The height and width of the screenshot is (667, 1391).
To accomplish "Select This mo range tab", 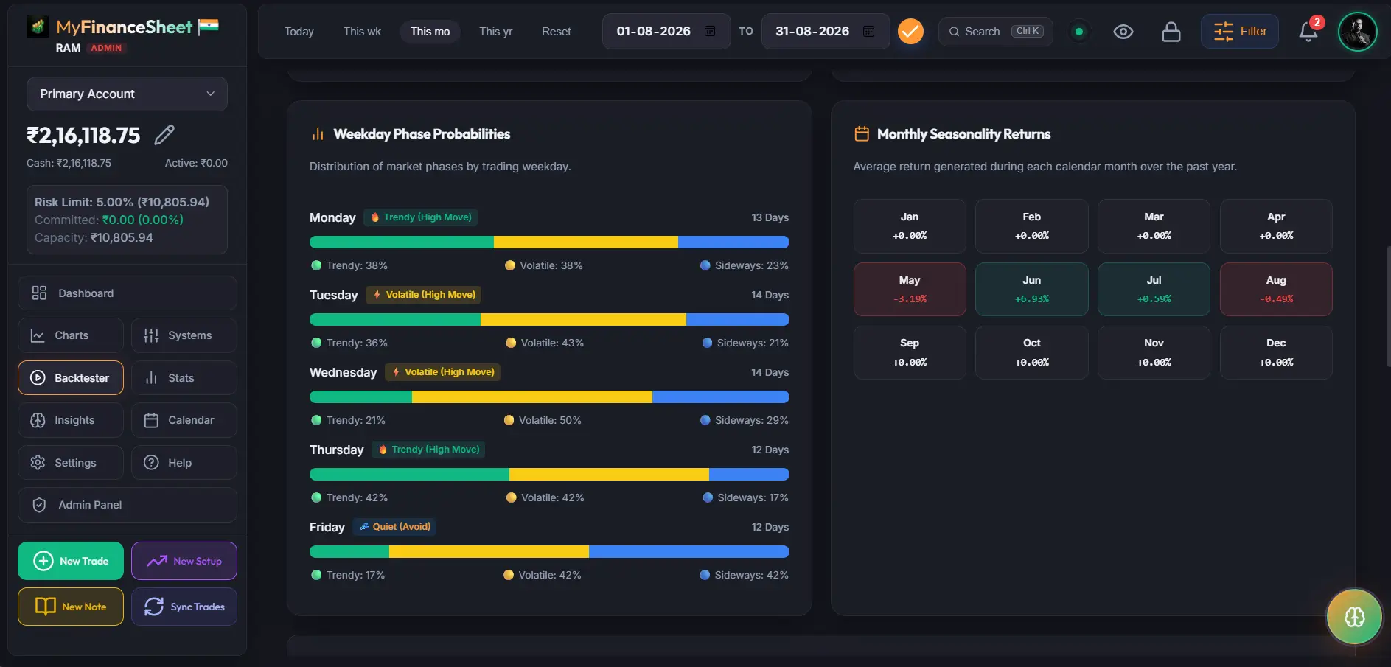I will tap(430, 32).
